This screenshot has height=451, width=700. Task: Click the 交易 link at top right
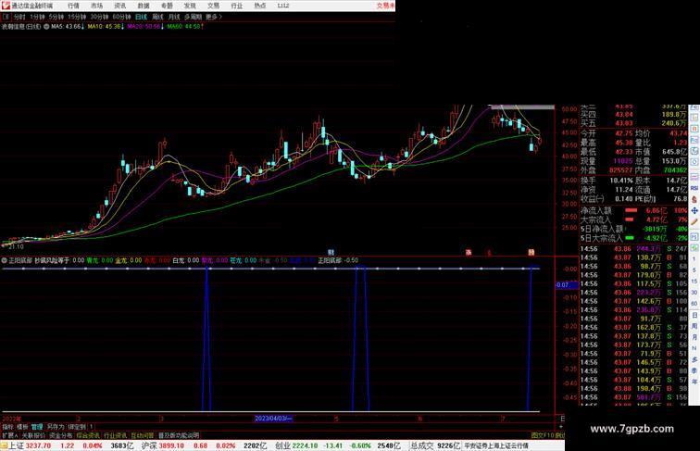pyautogui.click(x=385, y=6)
